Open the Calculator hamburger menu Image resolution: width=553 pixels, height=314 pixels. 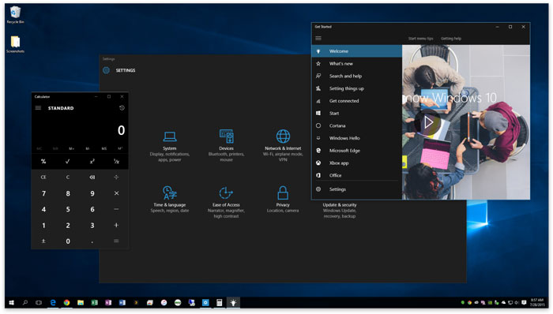pos(38,108)
